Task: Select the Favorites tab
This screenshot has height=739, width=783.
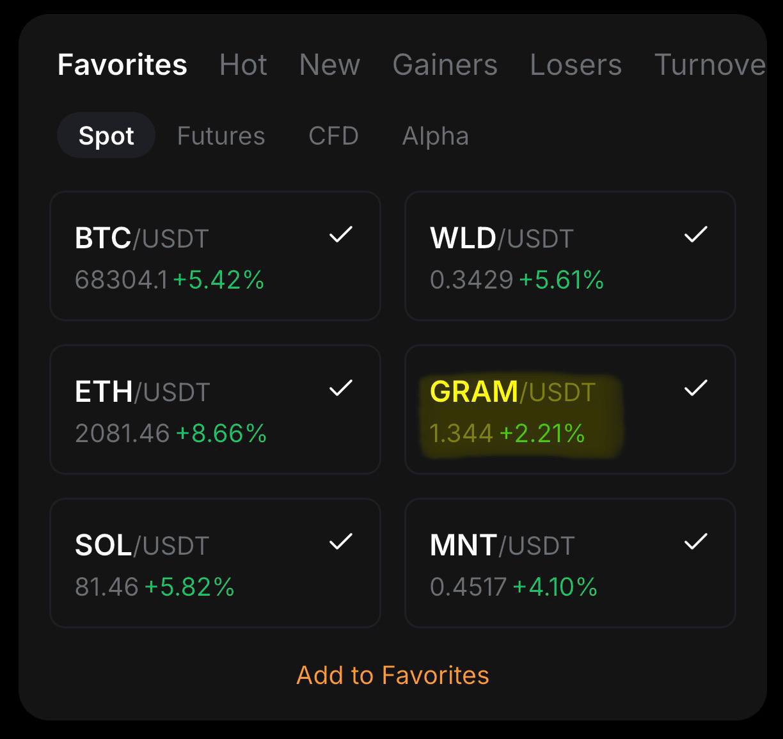Action: coord(122,65)
